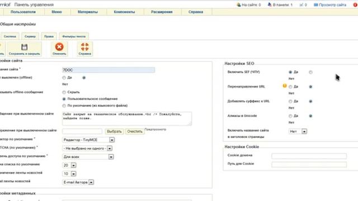The image size is (358, 201).
Task: Switch to the 'Система' tab
Action: click(10, 36)
